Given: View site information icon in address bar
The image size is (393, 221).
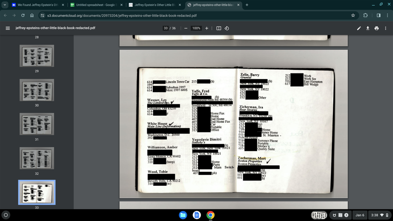Looking at the screenshot, I should point(43,16).
